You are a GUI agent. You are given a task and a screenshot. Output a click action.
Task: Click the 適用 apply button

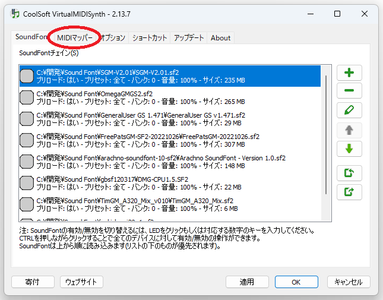pos(247,282)
